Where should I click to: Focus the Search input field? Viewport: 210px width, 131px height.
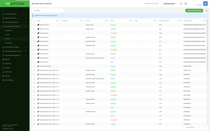pos(48,10)
